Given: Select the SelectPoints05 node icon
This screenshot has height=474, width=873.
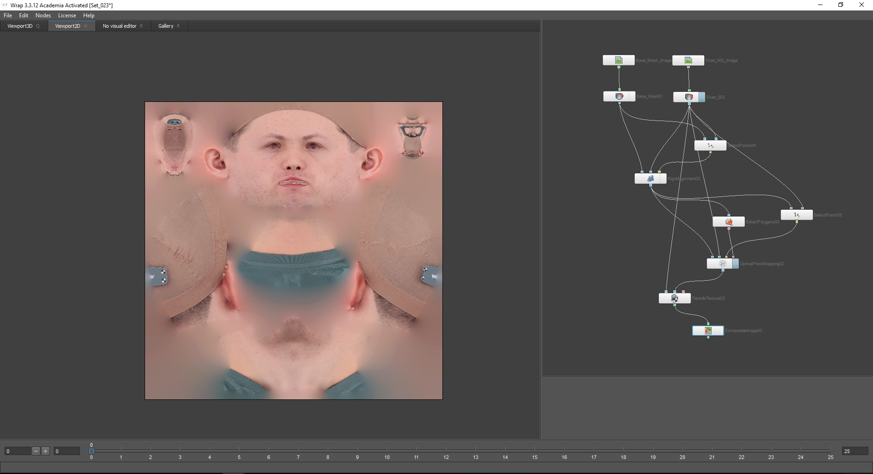Looking at the screenshot, I should tap(797, 215).
